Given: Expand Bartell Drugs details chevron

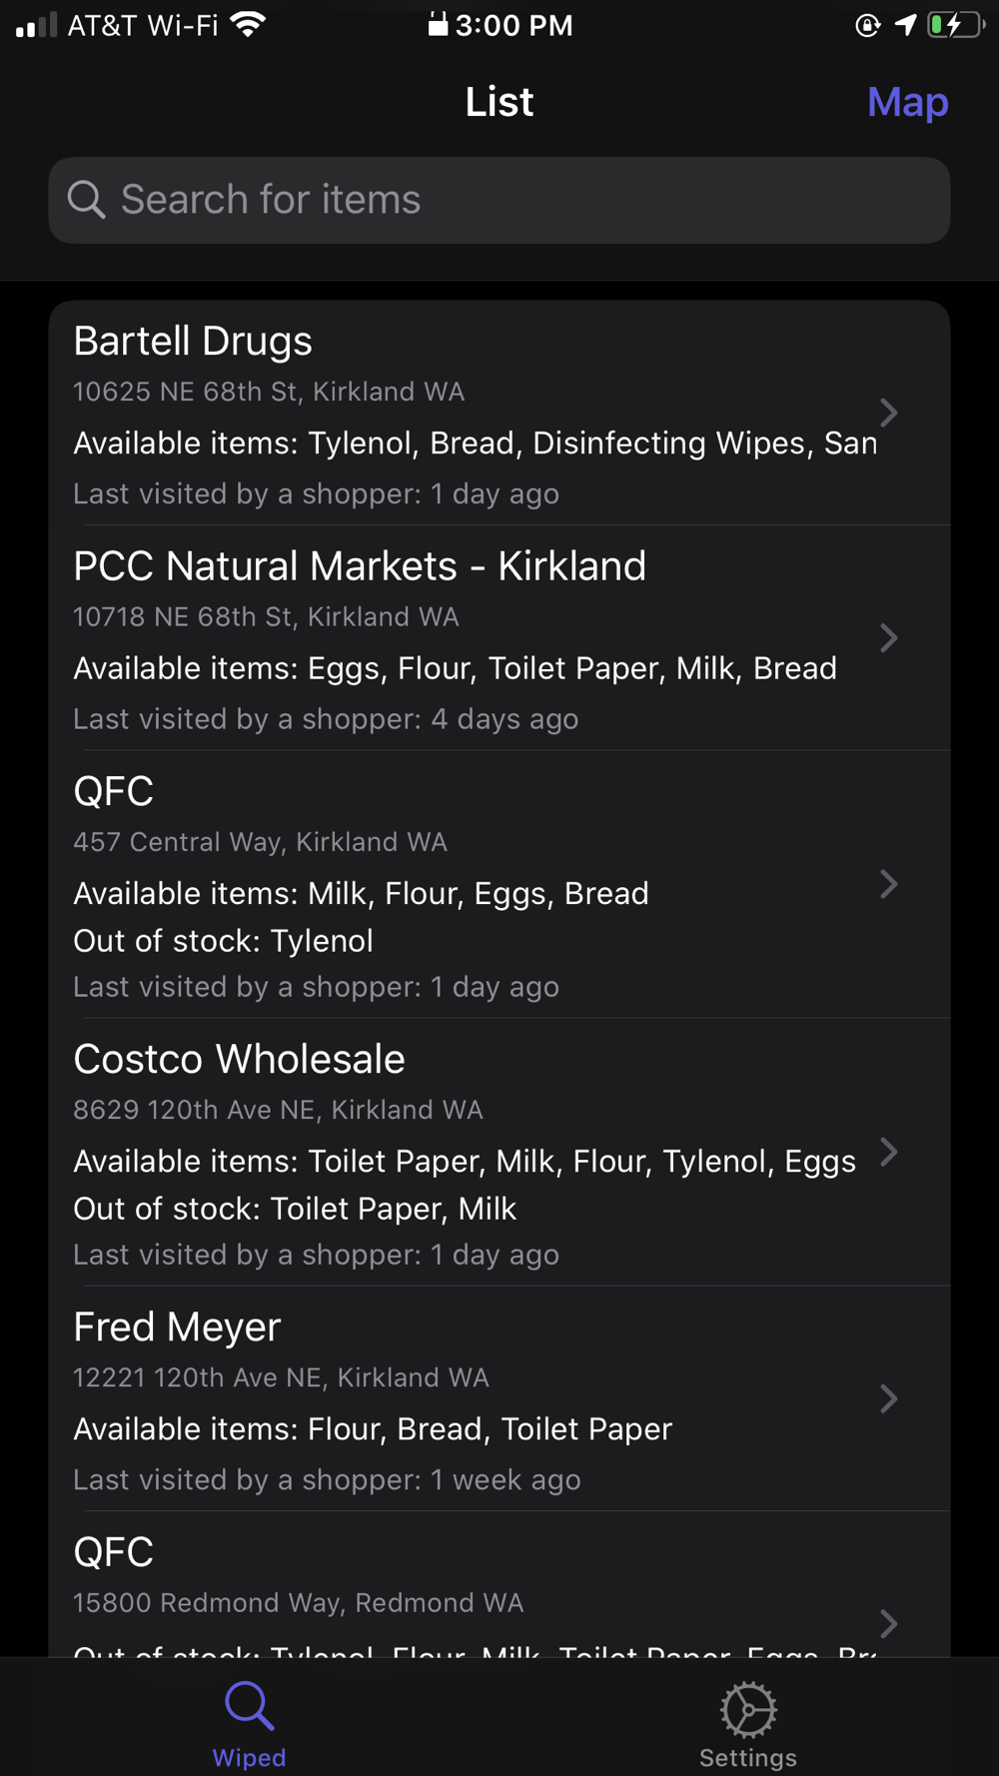Looking at the screenshot, I should point(888,413).
